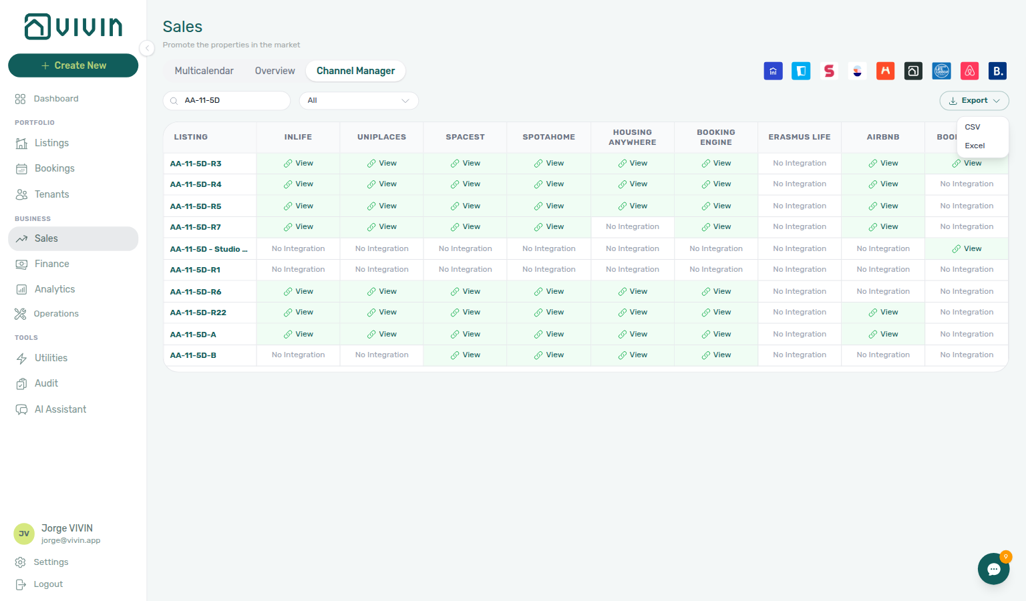Click No Integration under Housing Anywhere for AA-11-5D-R7
Viewport: 1026px width, 601px height.
click(633, 227)
